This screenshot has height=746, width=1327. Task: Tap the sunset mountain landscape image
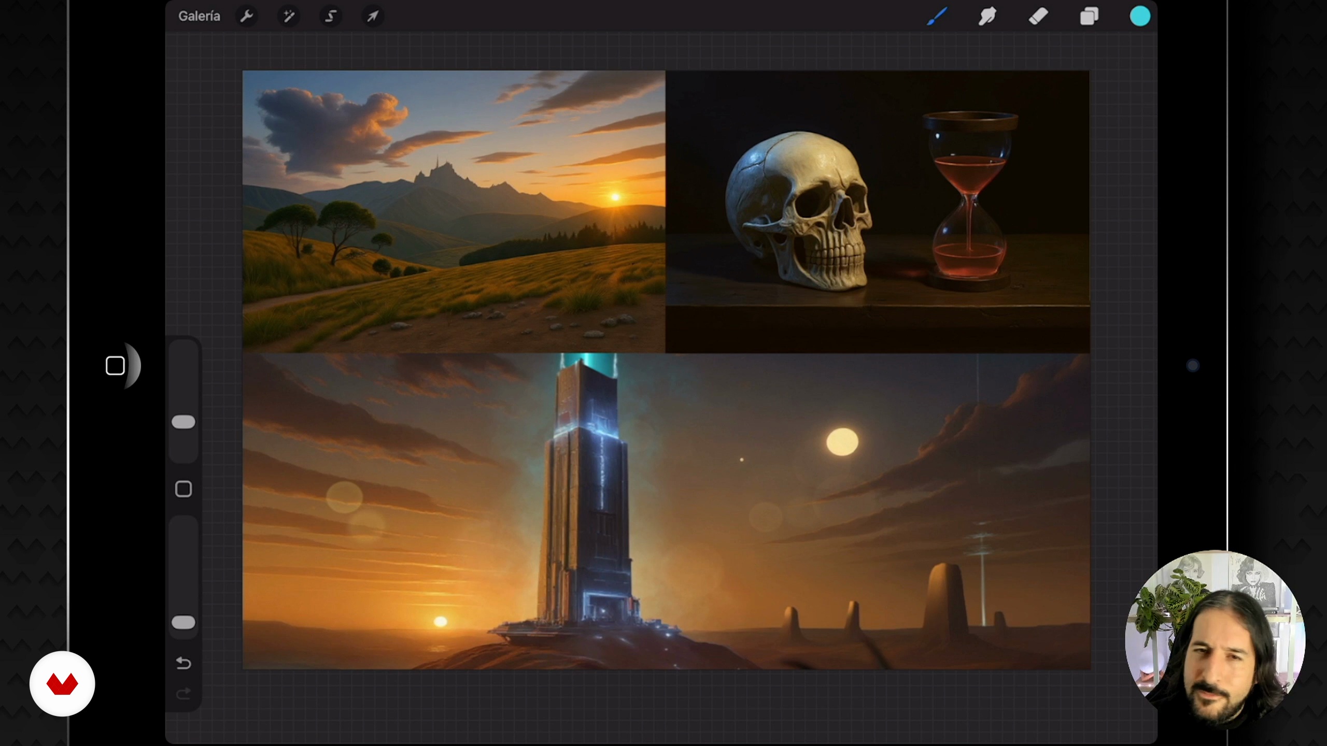tap(454, 212)
